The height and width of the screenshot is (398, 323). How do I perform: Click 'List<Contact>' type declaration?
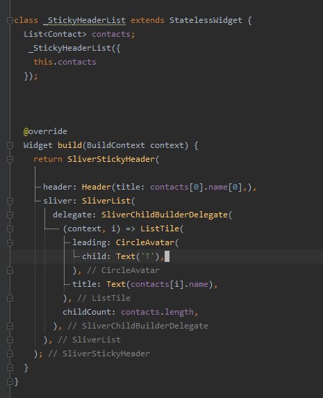pyautogui.click(x=55, y=34)
